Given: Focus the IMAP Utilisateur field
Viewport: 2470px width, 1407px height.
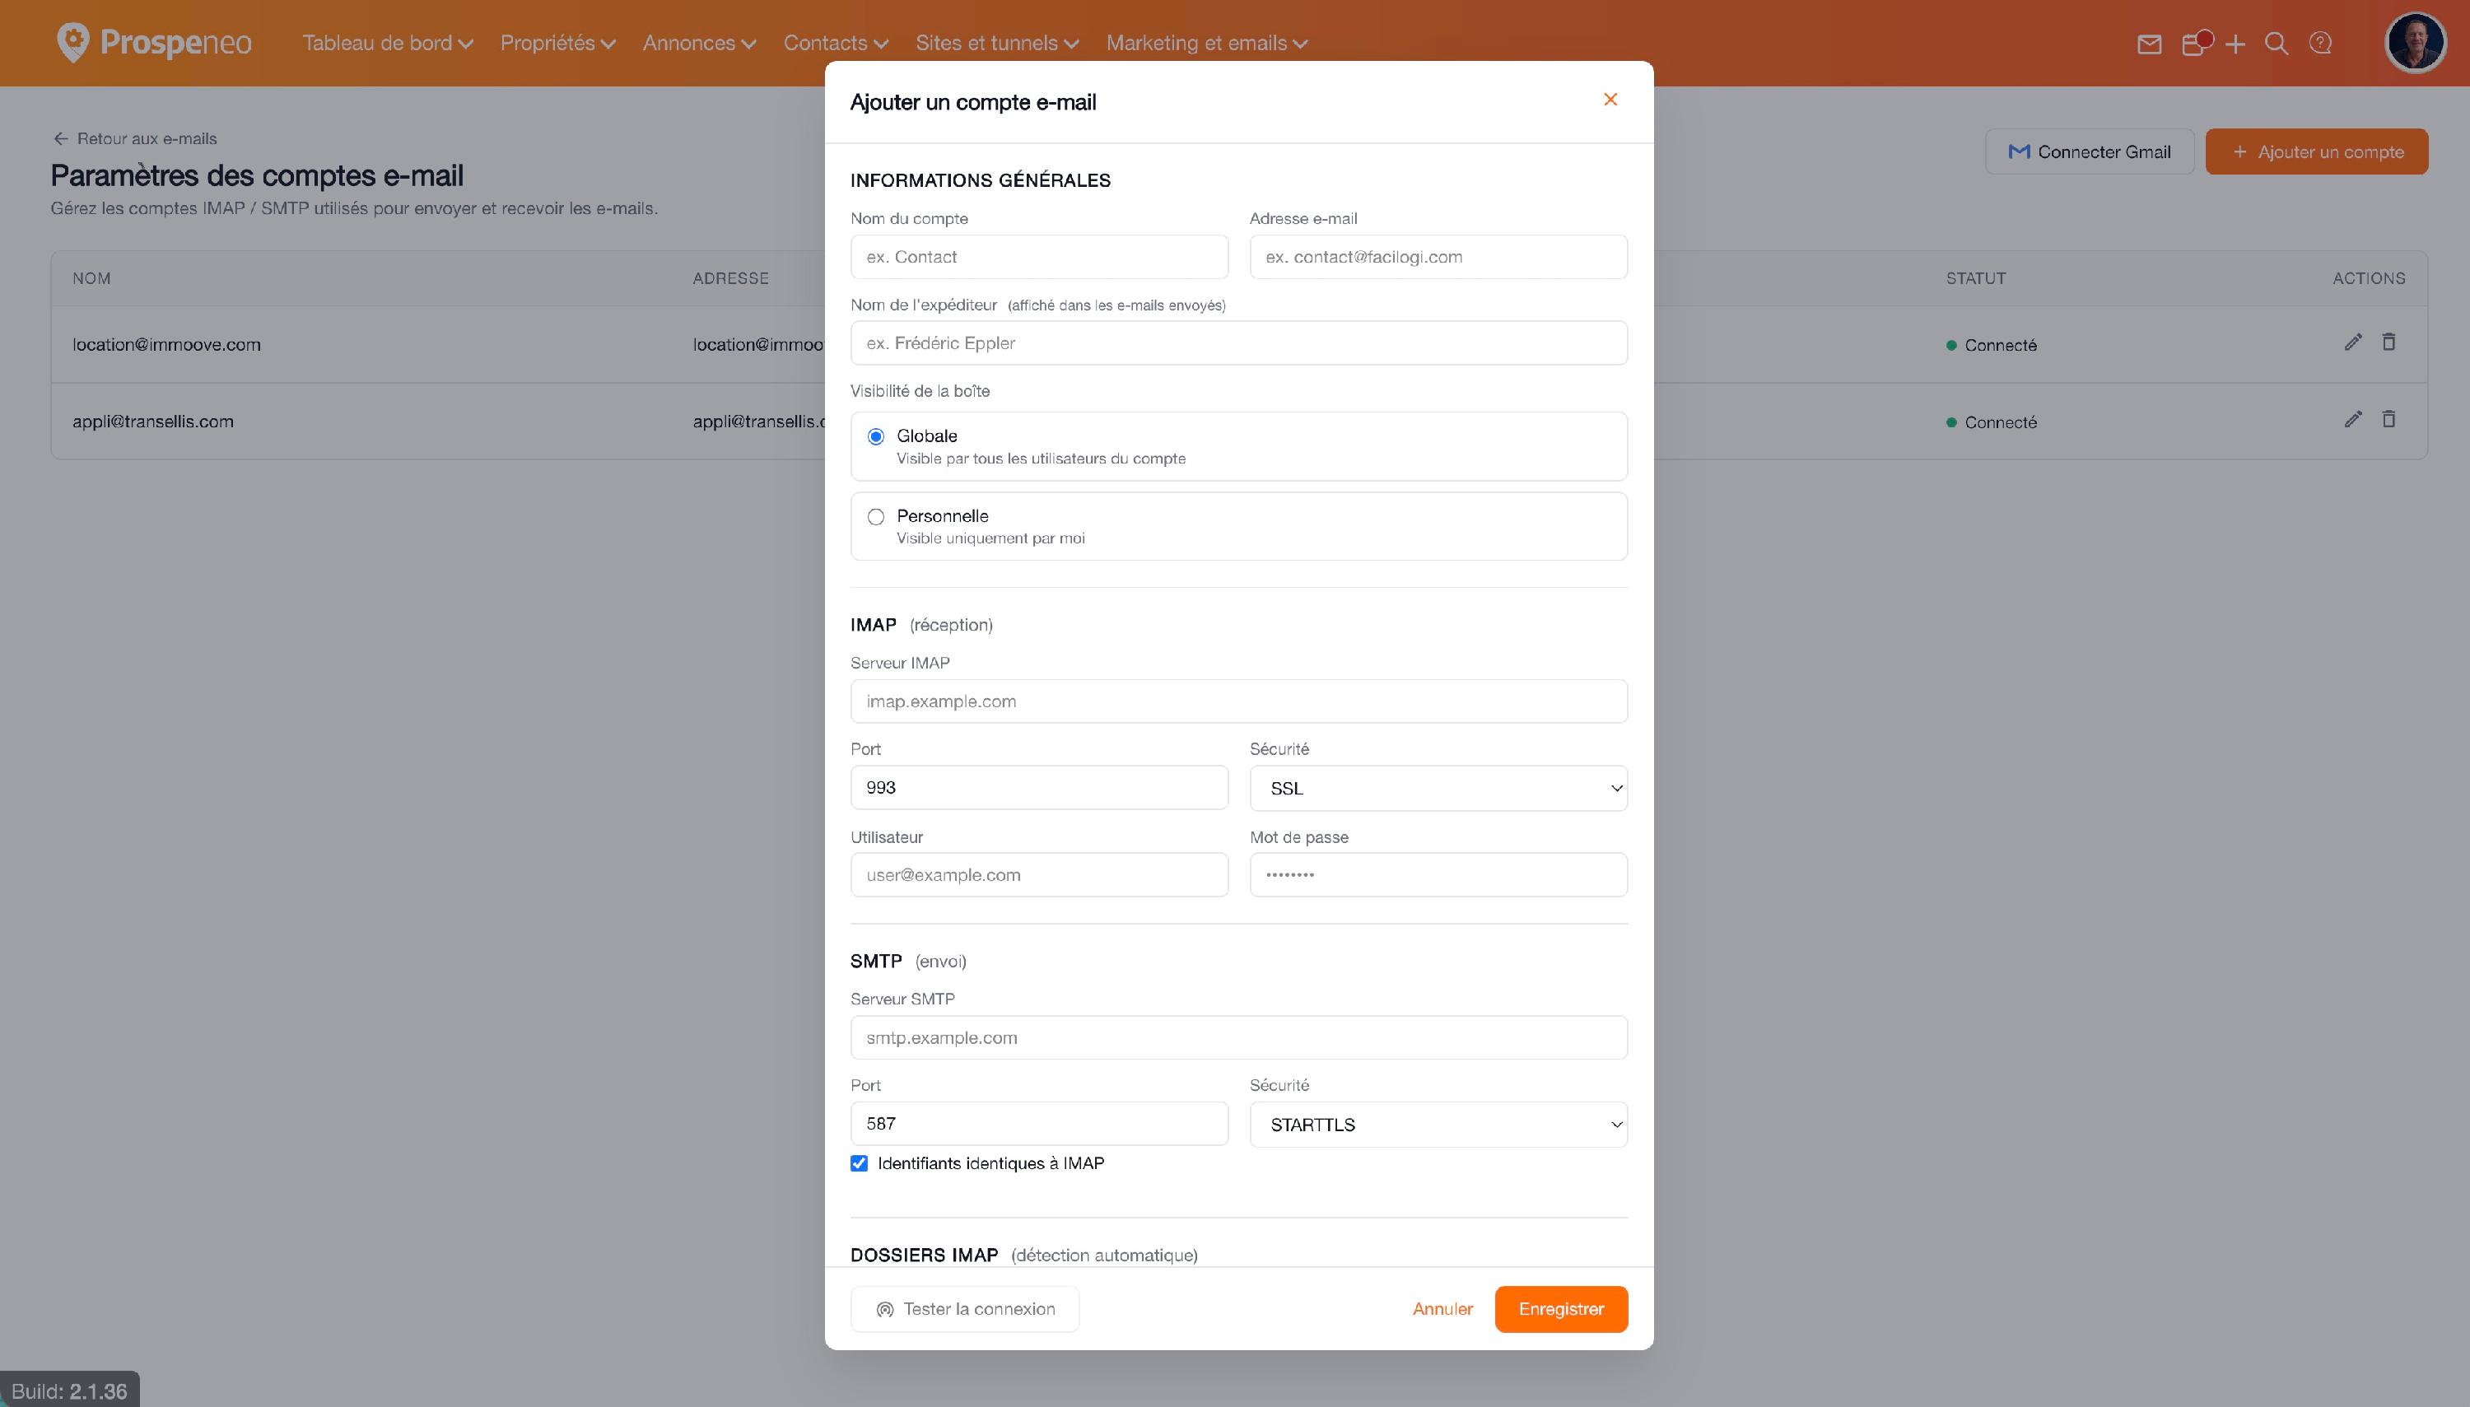Looking at the screenshot, I should coord(1039,874).
